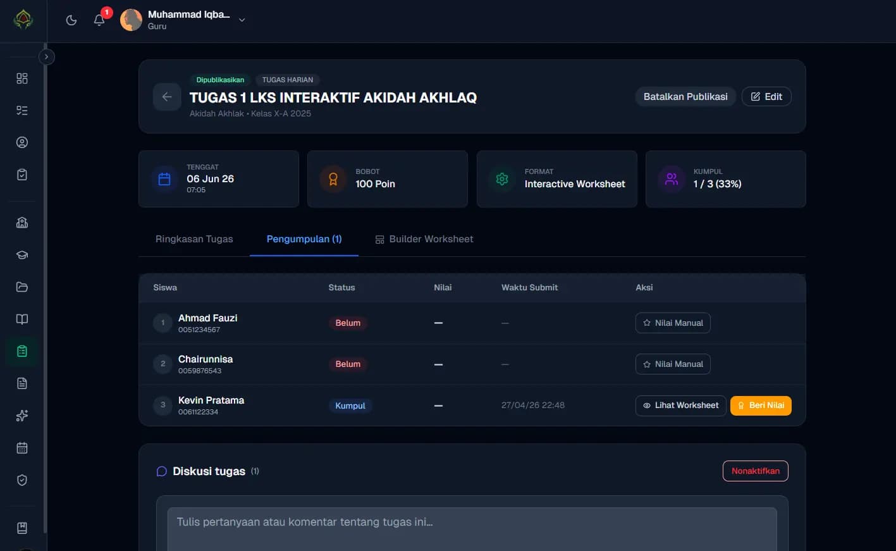Click the Dipublikasikan status badge
The image size is (896, 551).
click(220, 80)
